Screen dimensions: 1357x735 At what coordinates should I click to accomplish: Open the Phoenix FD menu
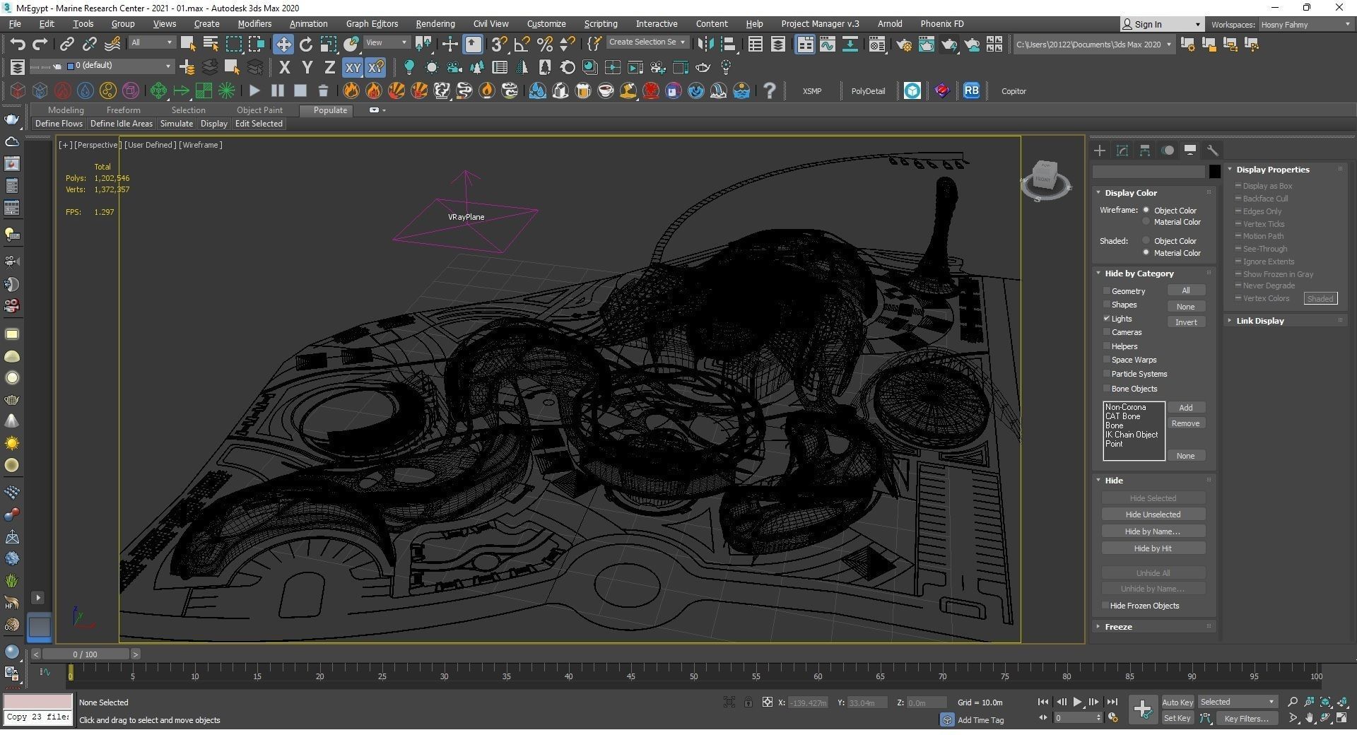point(942,24)
